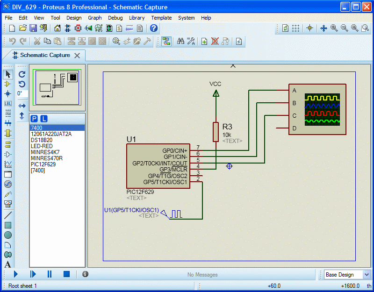This screenshot has height=292, width=374.
Task: Save the project with the floppy icon
Action: coord(33,28)
